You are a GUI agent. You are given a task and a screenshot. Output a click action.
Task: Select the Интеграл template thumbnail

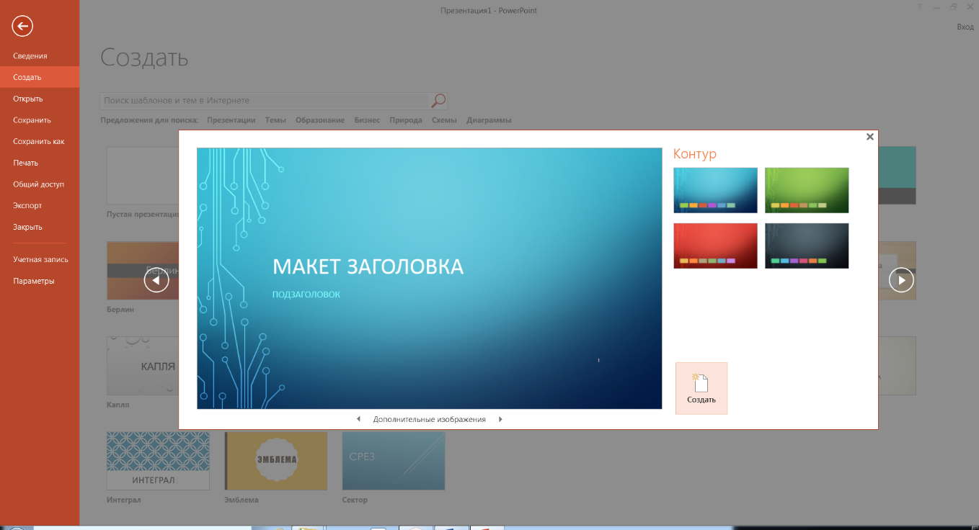click(158, 461)
